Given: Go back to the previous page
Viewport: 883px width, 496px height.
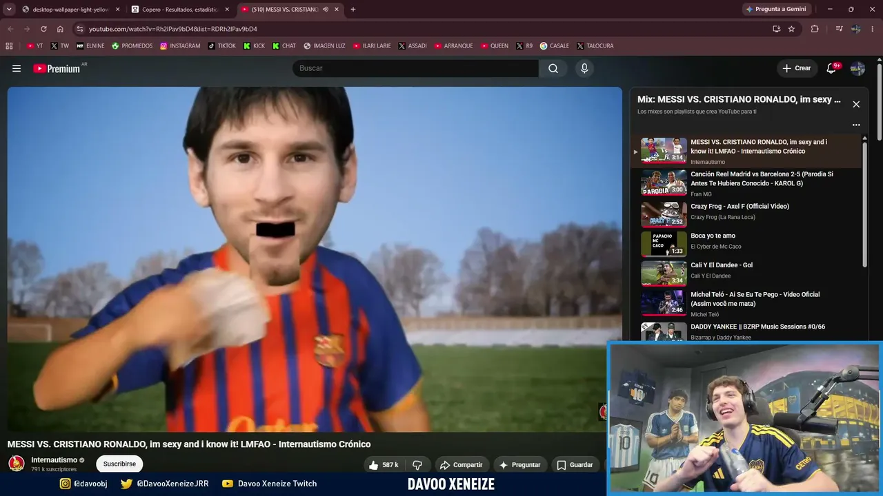Looking at the screenshot, I should coord(10,29).
